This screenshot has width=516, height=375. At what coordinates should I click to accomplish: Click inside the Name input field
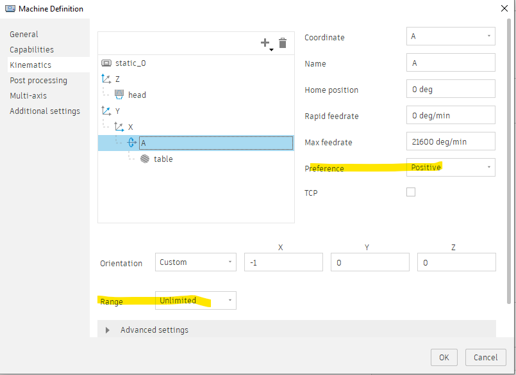[x=451, y=62]
